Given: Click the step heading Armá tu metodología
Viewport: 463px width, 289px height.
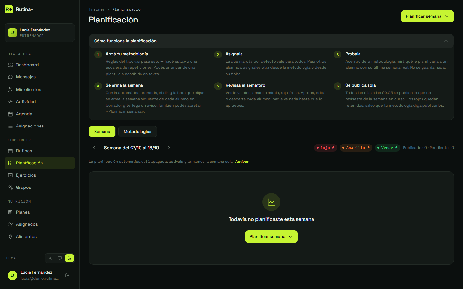Looking at the screenshot, I should [127, 54].
